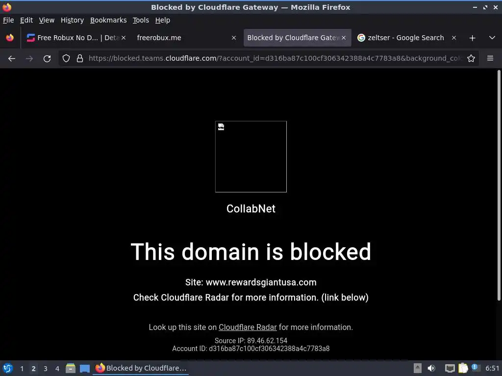Open the Help menu
This screenshot has height=376, width=502.
[163, 20]
